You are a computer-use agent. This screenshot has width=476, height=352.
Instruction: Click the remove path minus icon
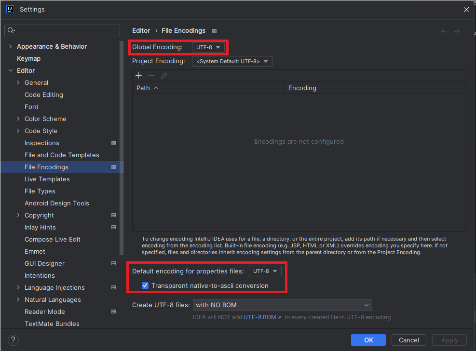click(151, 76)
